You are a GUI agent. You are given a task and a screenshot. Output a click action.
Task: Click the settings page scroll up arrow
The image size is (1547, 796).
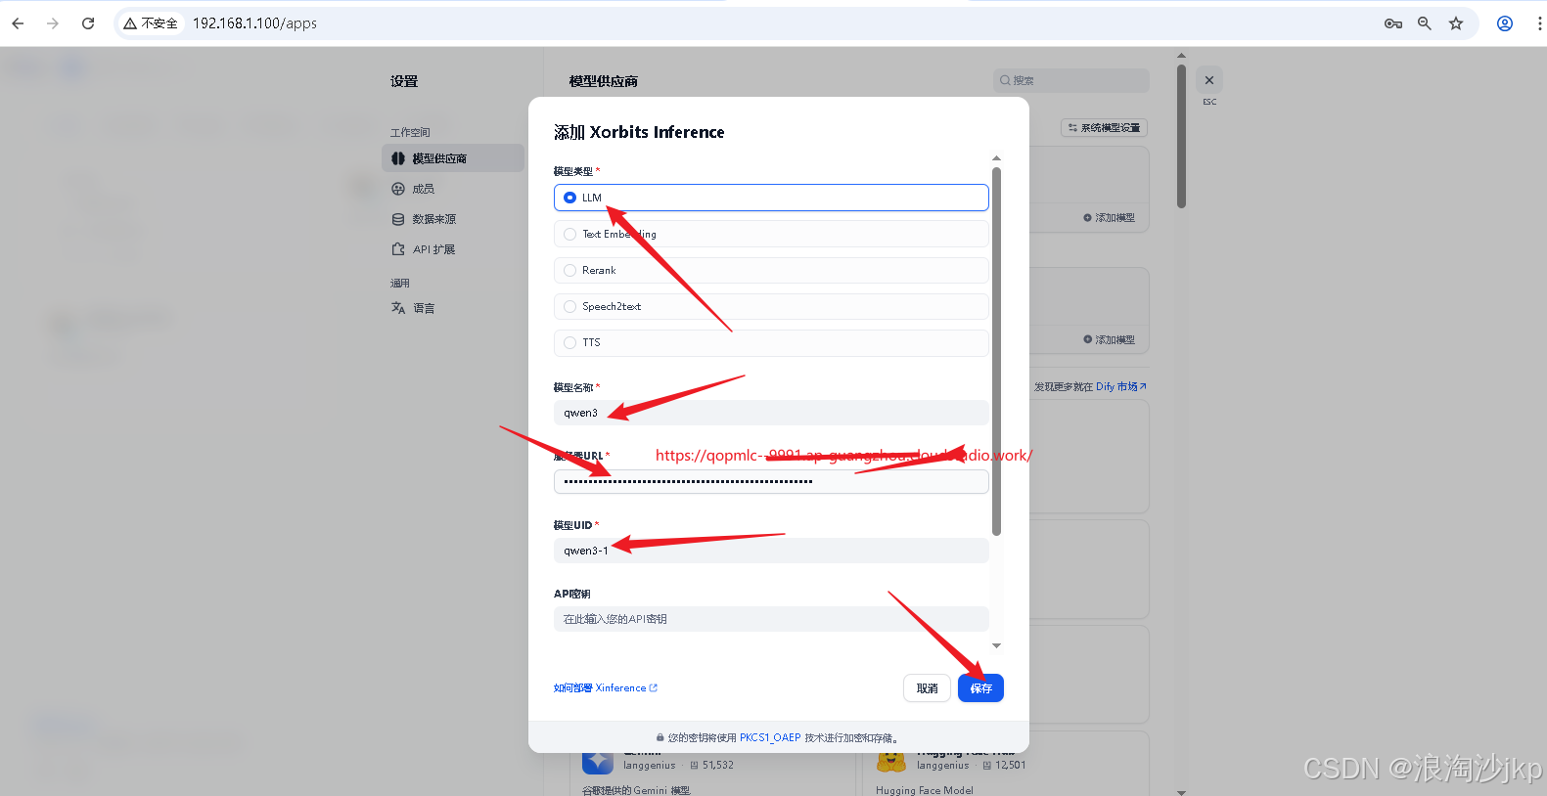coord(1181,56)
